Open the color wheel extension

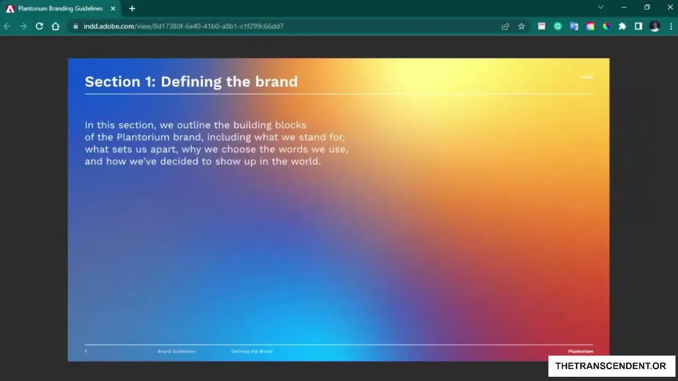pos(606,26)
